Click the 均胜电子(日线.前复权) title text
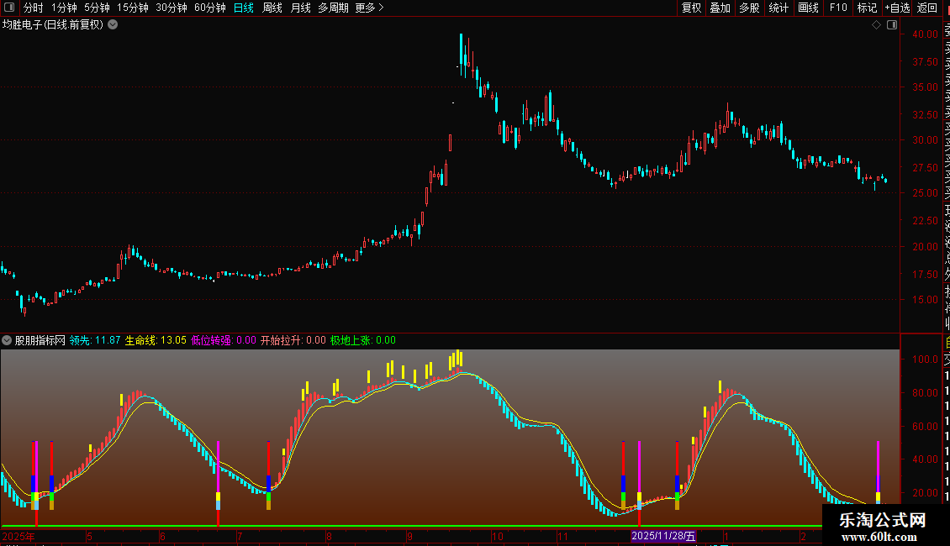950x546 pixels. point(53,25)
